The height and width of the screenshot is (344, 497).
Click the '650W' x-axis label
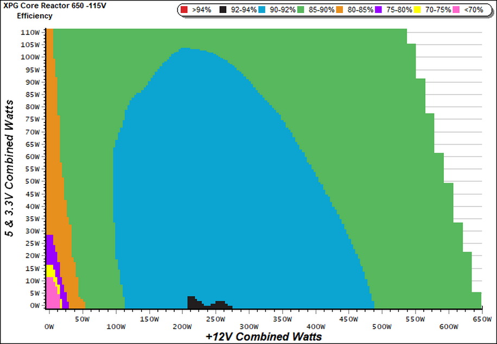tap(481, 319)
